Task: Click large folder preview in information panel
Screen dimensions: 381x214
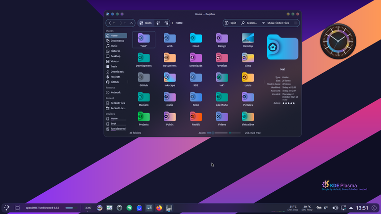Action: 283,47
